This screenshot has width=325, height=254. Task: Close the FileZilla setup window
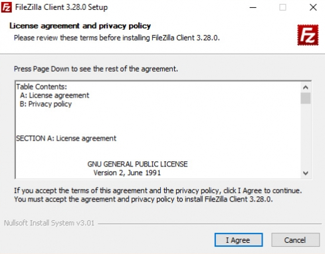click(313, 7)
